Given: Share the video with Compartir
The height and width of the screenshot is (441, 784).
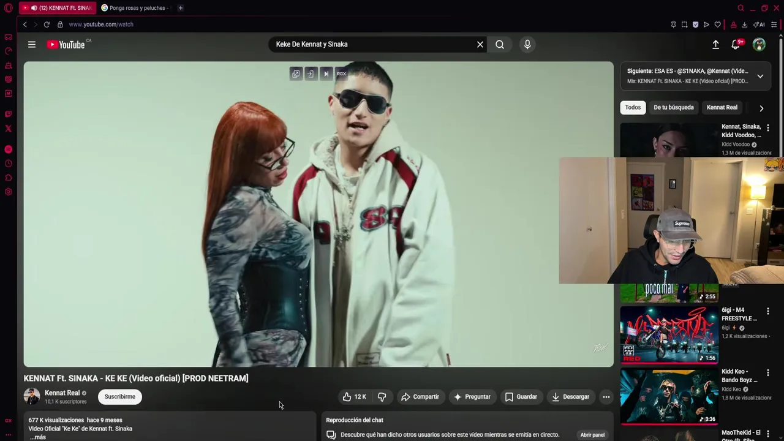Looking at the screenshot, I should (x=420, y=397).
